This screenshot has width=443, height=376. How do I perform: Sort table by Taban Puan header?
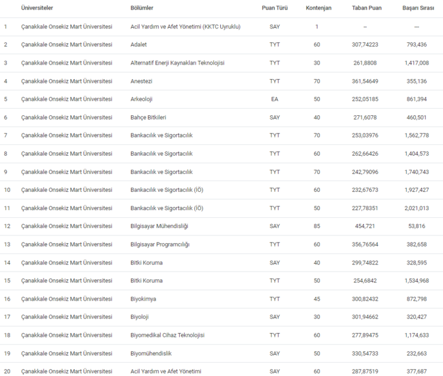(x=365, y=8)
